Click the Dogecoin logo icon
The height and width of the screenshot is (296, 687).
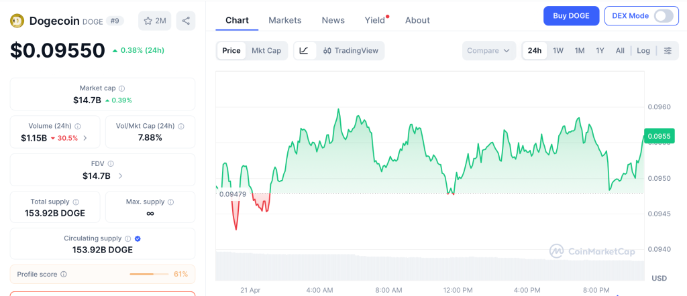pos(17,21)
